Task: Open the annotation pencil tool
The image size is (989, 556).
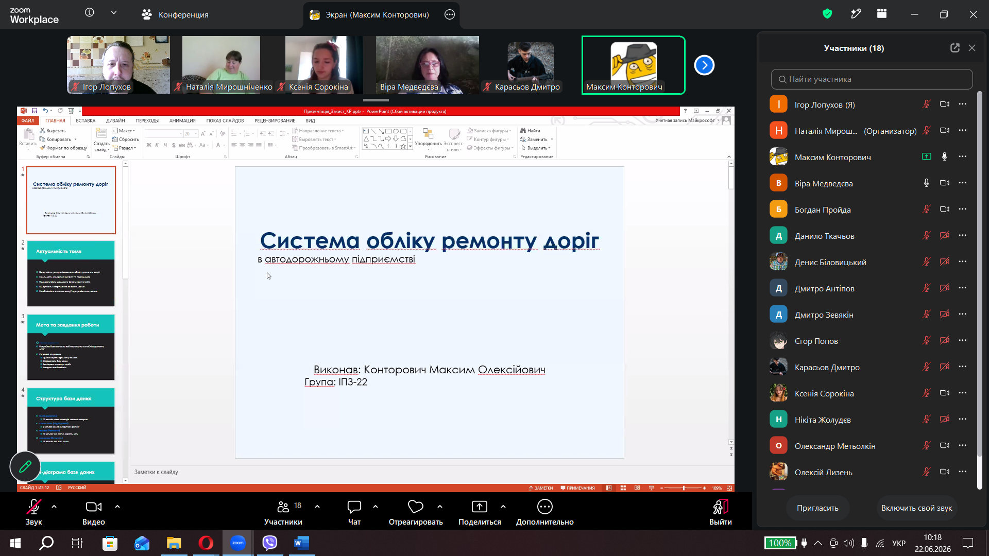Action: [25, 466]
